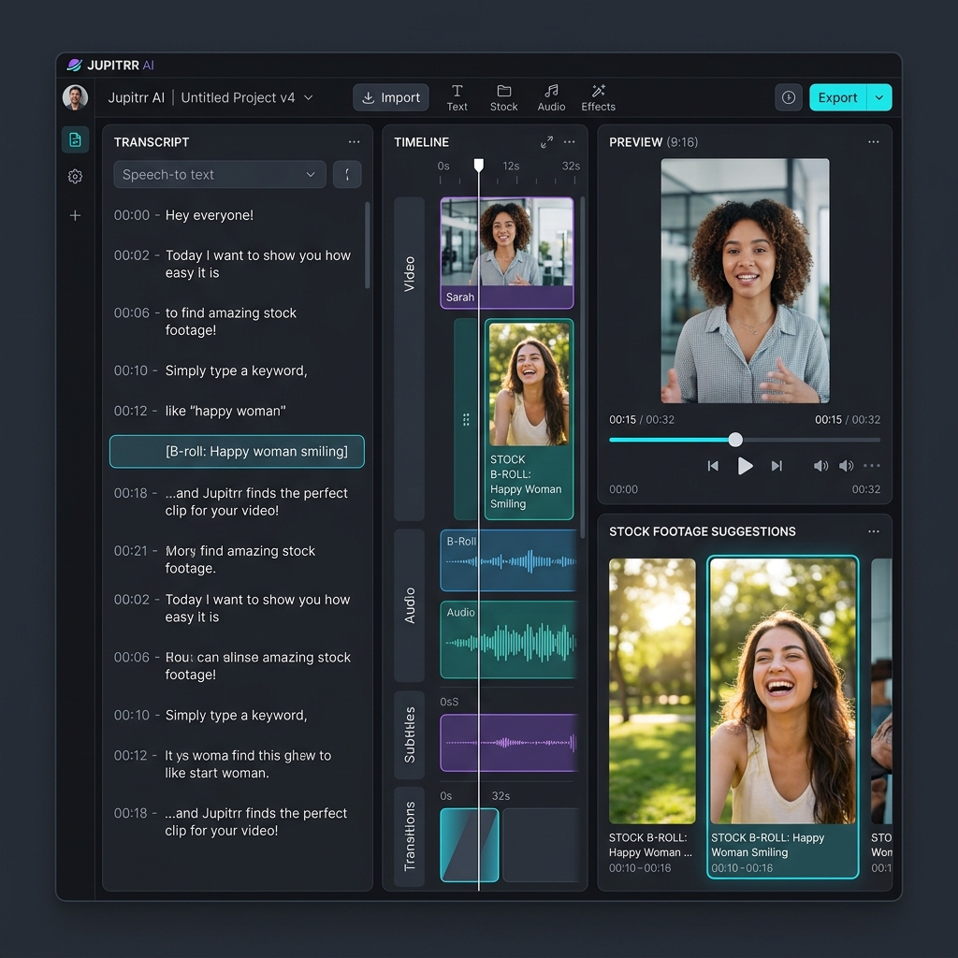Click the first "to find amazing stock footage!" line
The width and height of the screenshot is (958, 958).
click(x=231, y=322)
